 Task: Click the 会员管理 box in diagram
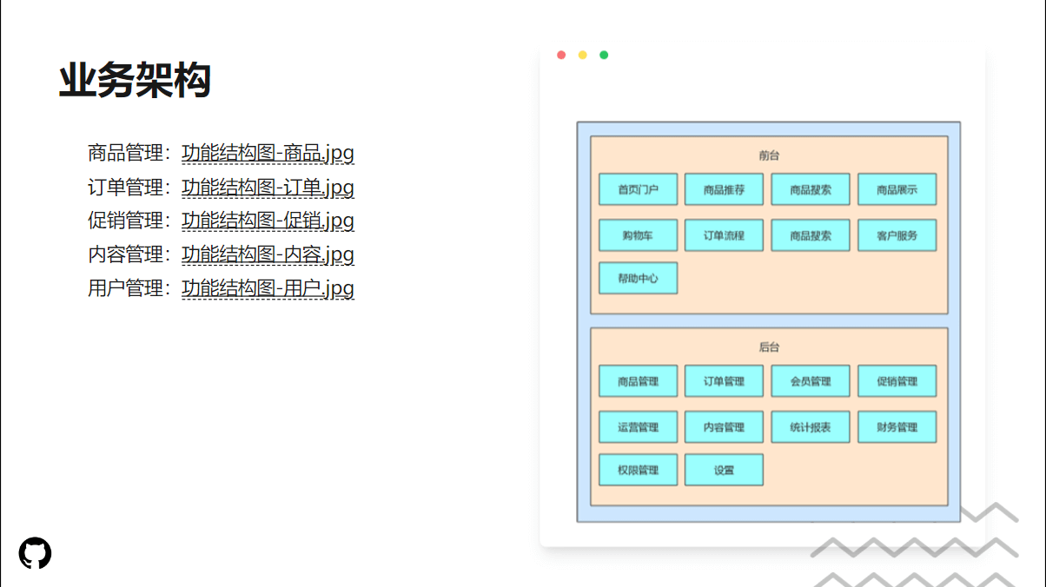point(811,381)
